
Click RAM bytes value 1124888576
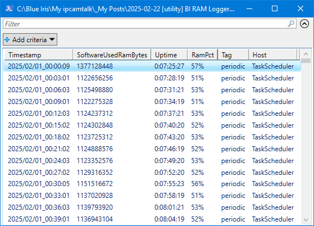[95, 149]
